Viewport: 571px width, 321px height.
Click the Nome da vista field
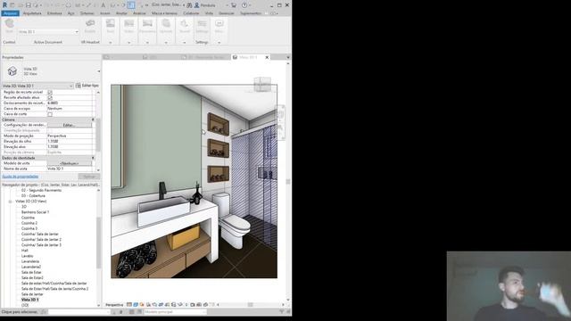(x=70, y=169)
